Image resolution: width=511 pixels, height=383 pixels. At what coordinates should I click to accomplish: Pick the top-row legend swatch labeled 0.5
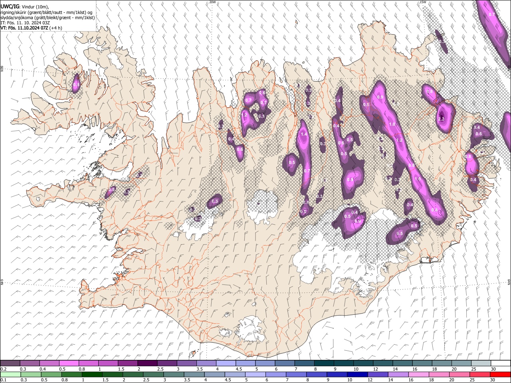pos(69,363)
